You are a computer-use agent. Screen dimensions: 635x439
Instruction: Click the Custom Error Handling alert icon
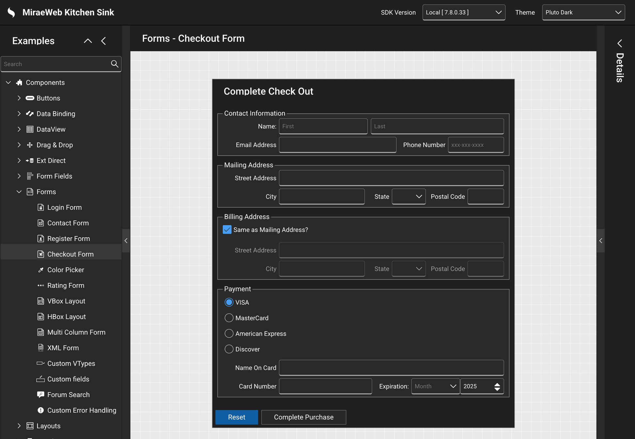pos(40,410)
